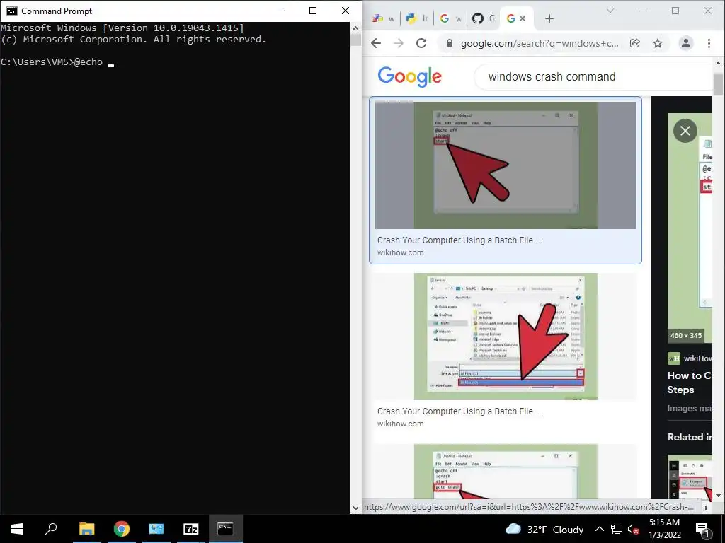Screen dimensions: 725x543
Task: Maximize the Command Prompt window
Action: click(313, 11)
